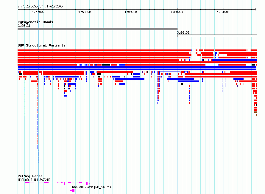Viewport: 265px width, 194px height.
Task: Click the gray 3q26.31 cytoband bar
Action: (x=98, y=29)
